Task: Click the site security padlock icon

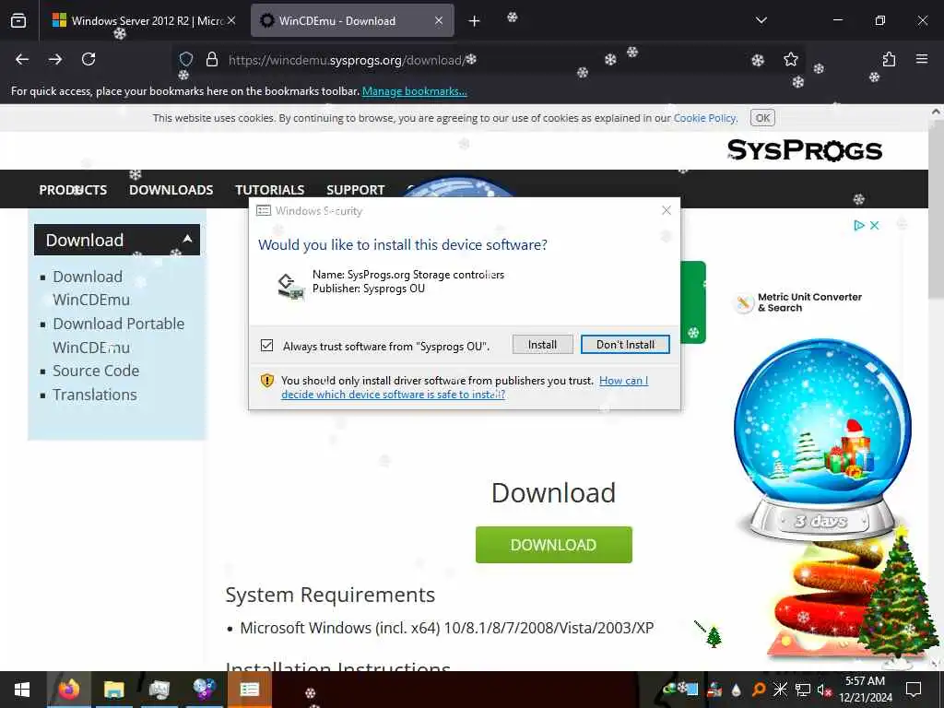Action: 211,59
